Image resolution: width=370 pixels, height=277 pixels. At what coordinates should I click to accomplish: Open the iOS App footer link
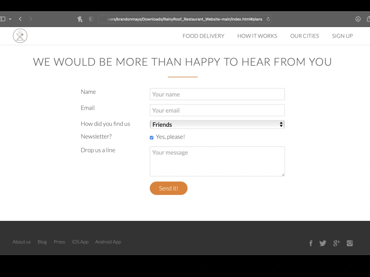pos(80,242)
